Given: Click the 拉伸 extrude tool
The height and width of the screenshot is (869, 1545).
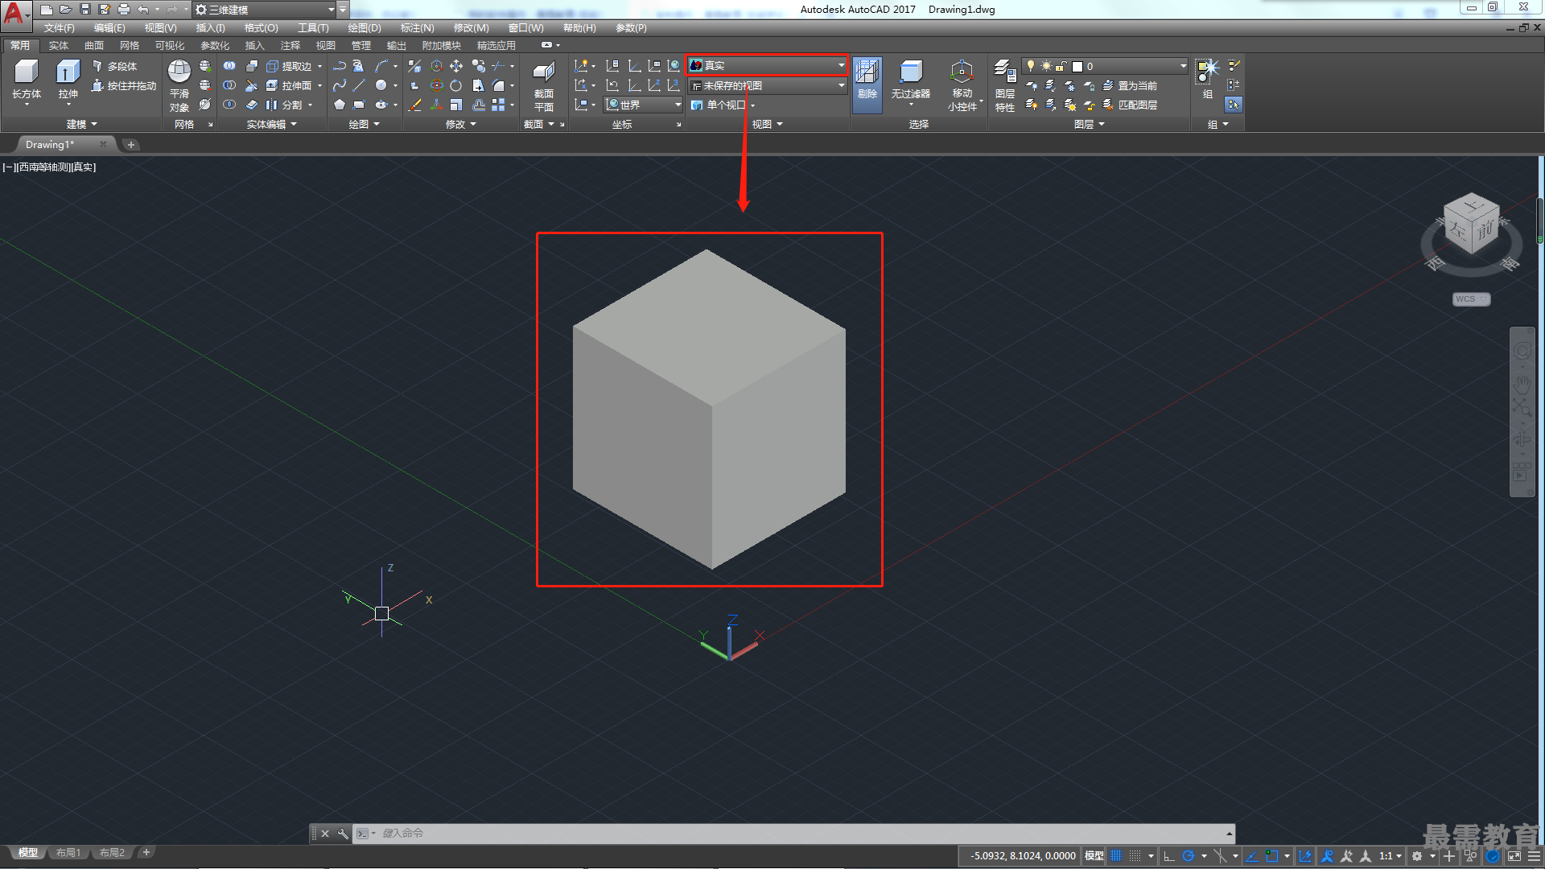Looking at the screenshot, I should pyautogui.click(x=68, y=79).
